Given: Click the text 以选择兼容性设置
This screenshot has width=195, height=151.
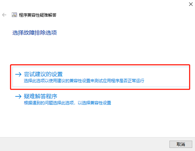Looking at the screenshot, I should (94, 103).
